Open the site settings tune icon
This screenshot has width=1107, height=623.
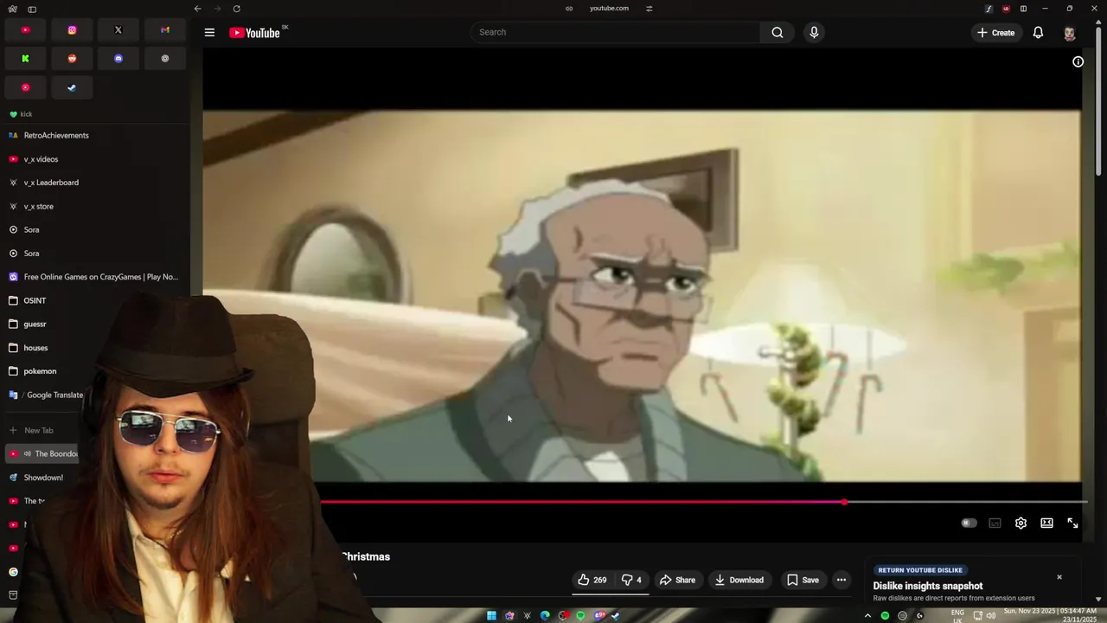pos(649,9)
